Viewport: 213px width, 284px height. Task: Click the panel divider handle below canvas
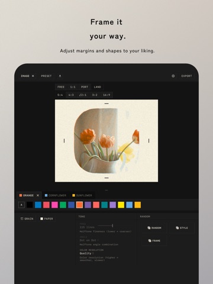pos(106,191)
